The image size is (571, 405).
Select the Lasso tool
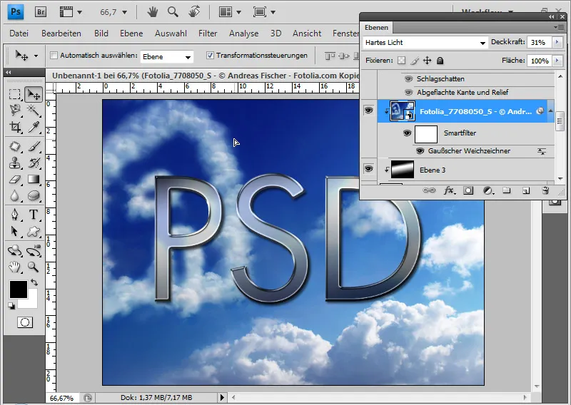pyautogui.click(x=15, y=111)
